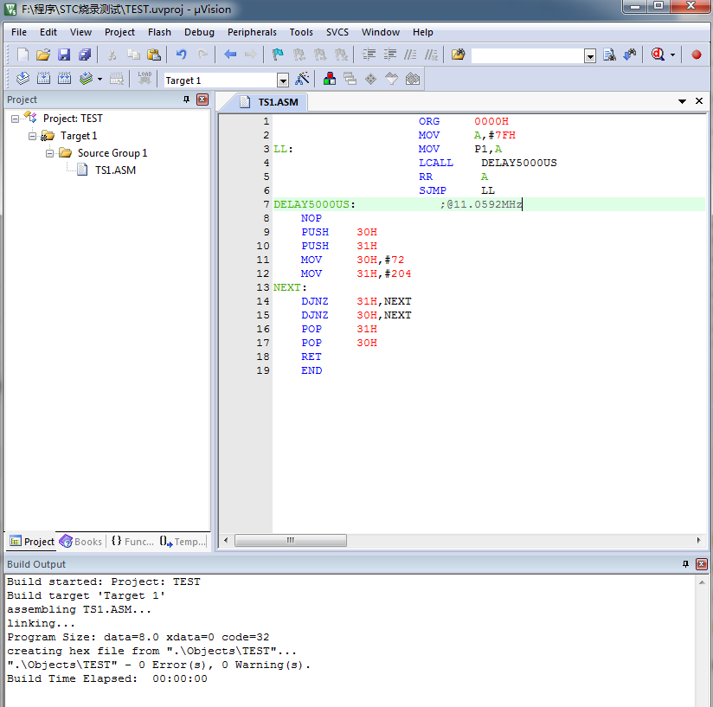Image resolution: width=713 pixels, height=707 pixels.
Task: Open the File menu
Action: (19, 32)
